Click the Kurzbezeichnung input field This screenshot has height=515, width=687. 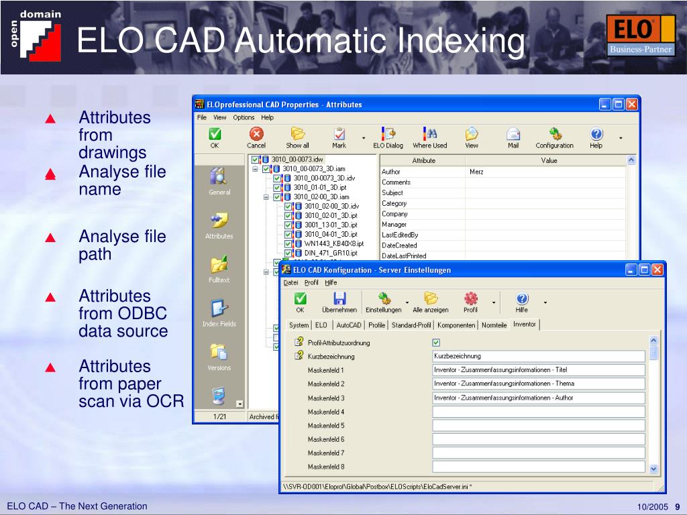pyautogui.click(x=539, y=356)
